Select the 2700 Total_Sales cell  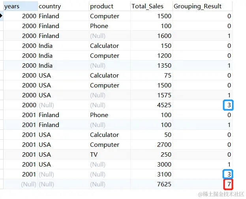152,145
